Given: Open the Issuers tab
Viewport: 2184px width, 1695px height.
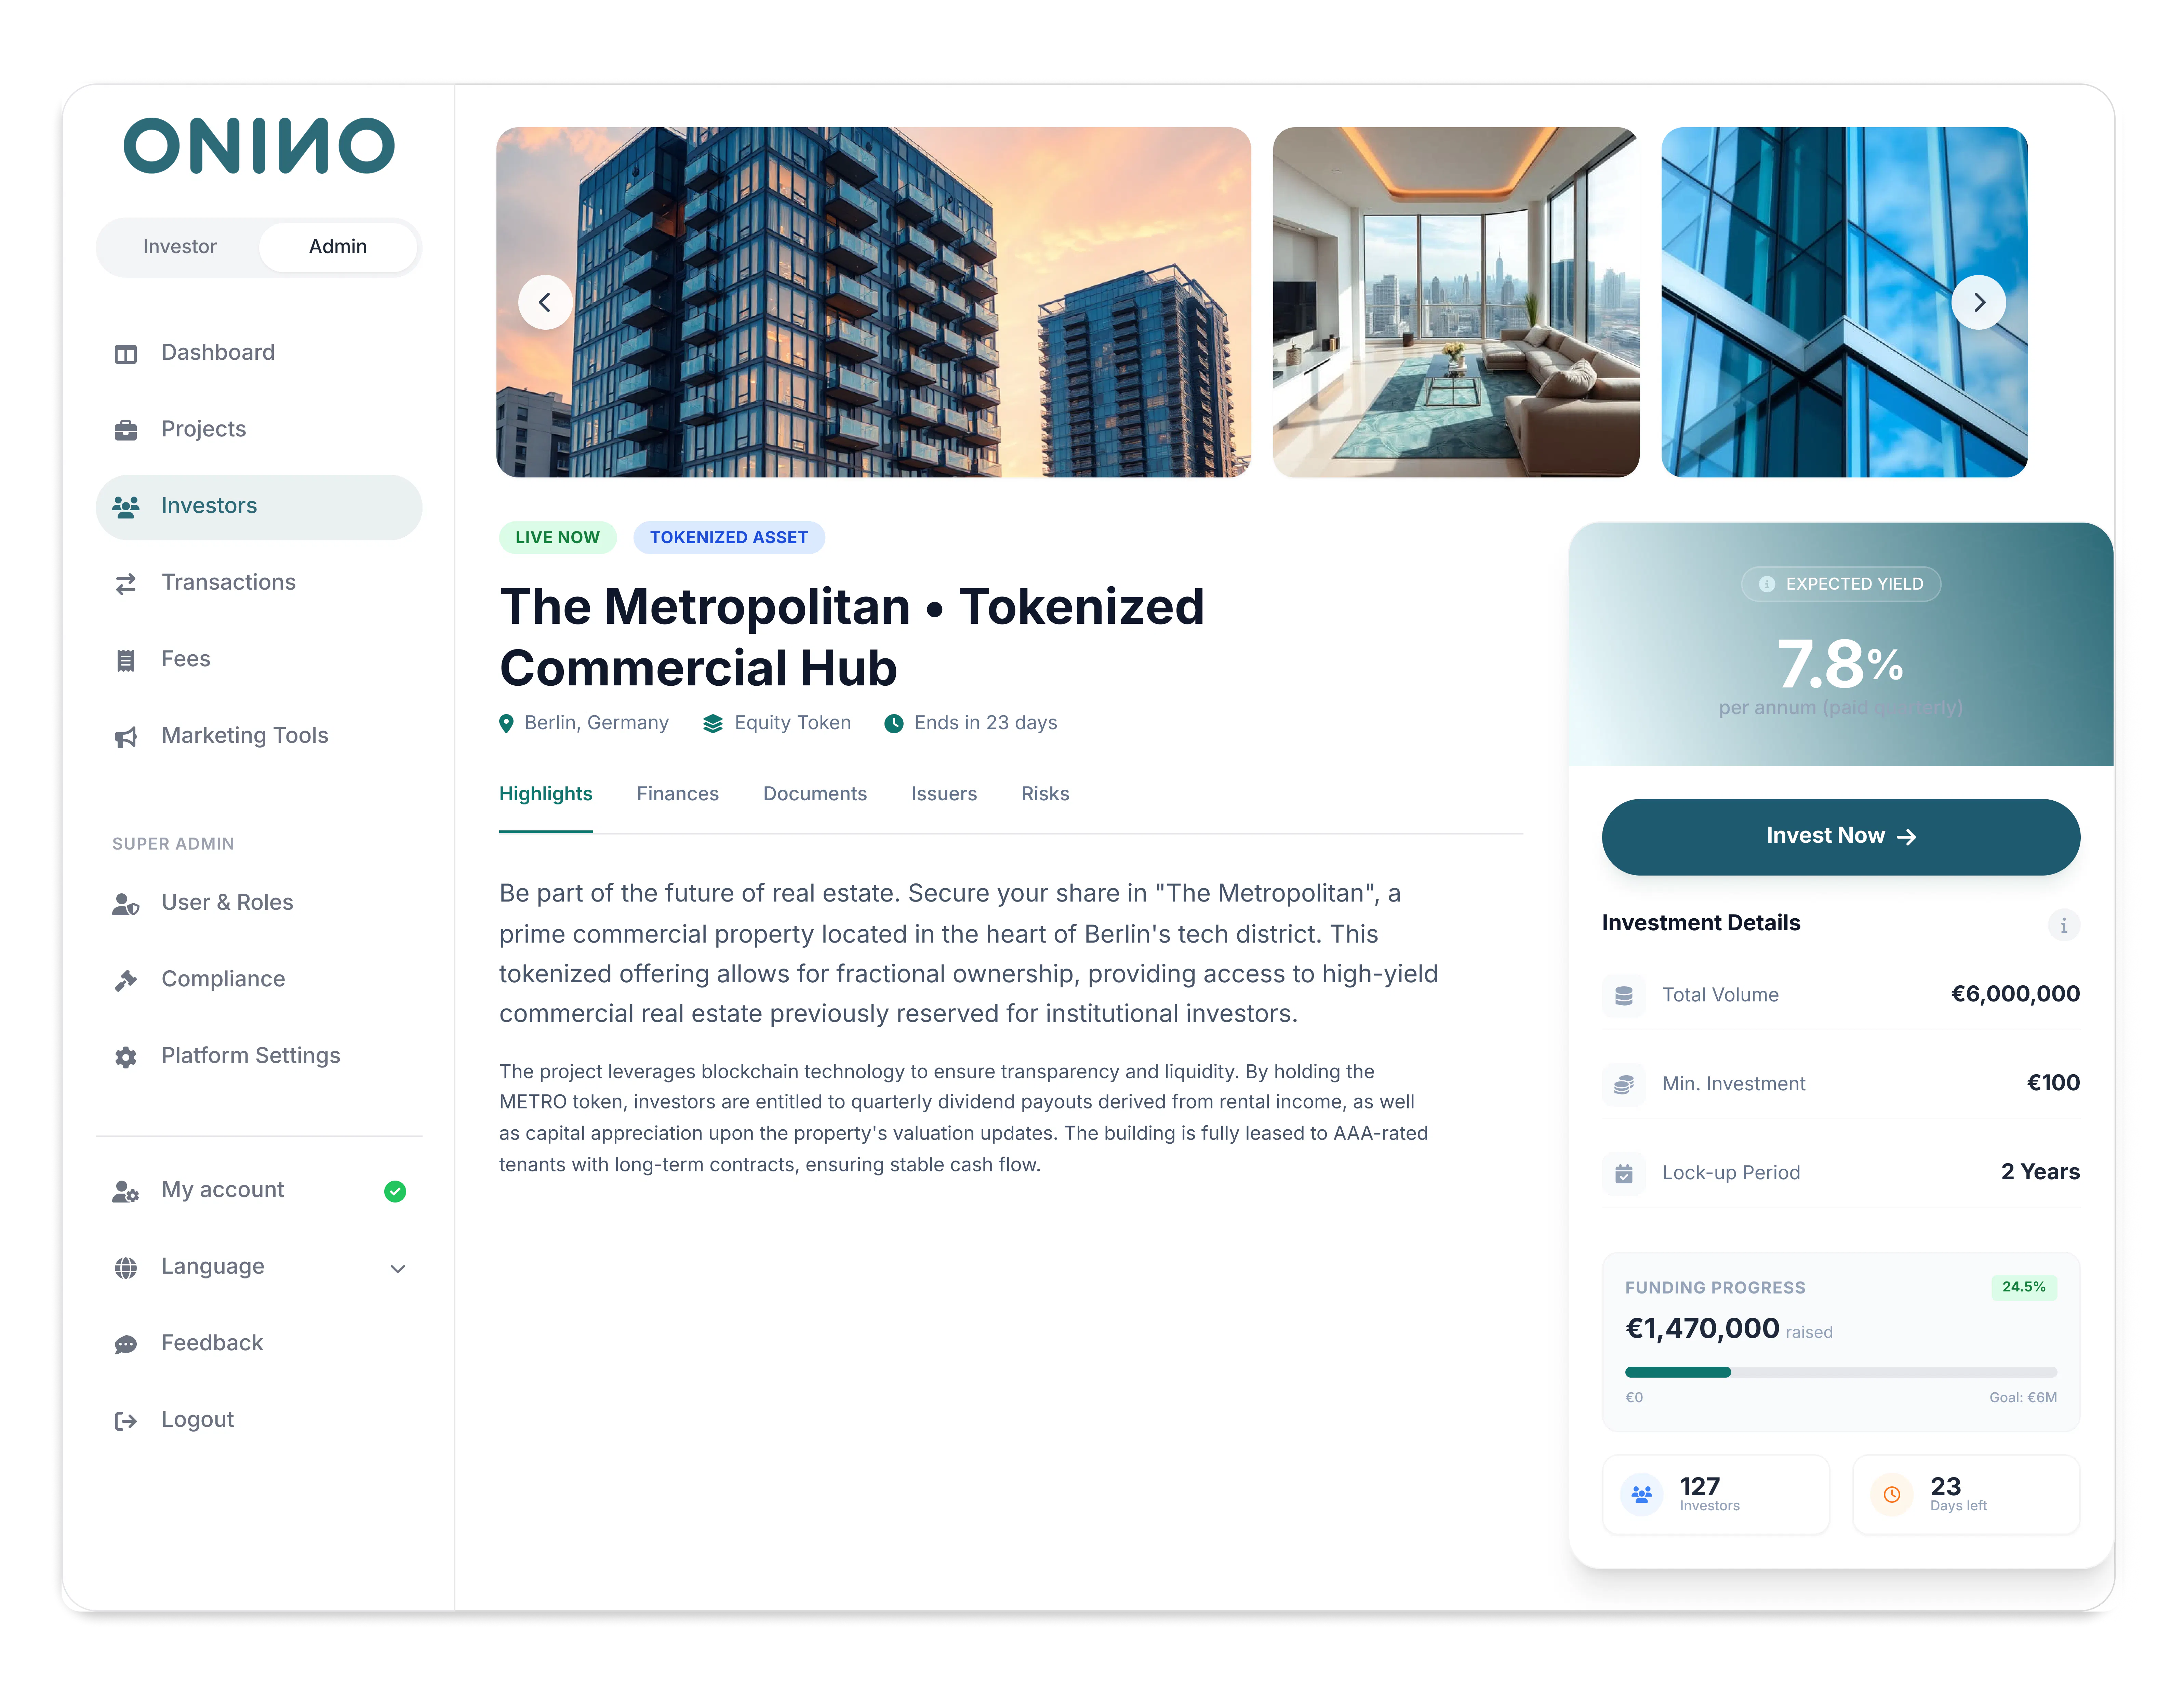Looking at the screenshot, I should tap(944, 794).
